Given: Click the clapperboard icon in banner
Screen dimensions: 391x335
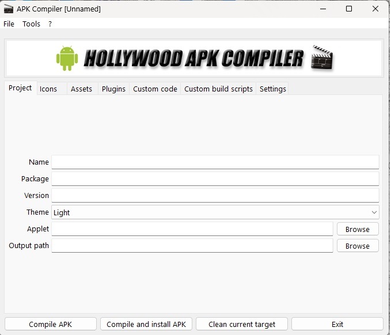Looking at the screenshot, I should (322, 57).
